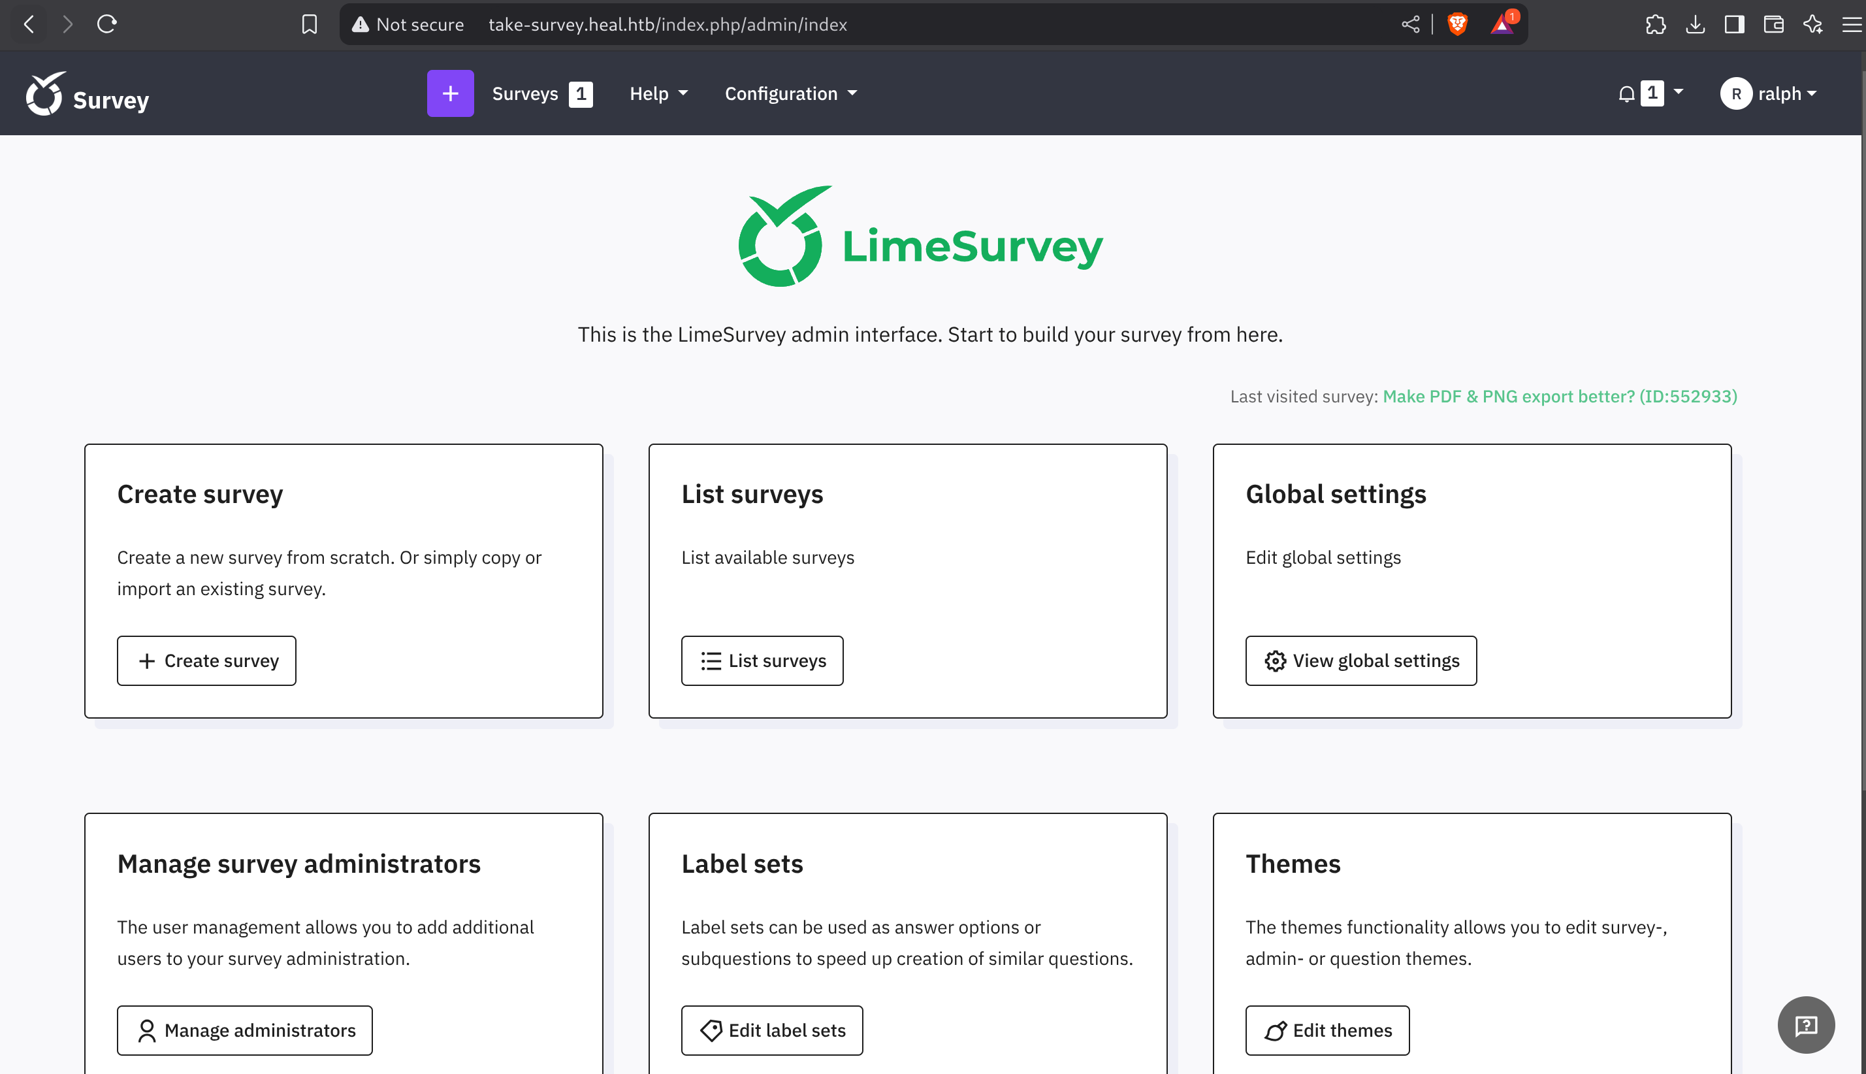Click the Edit label sets button
This screenshot has height=1074, width=1866.
[772, 1030]
